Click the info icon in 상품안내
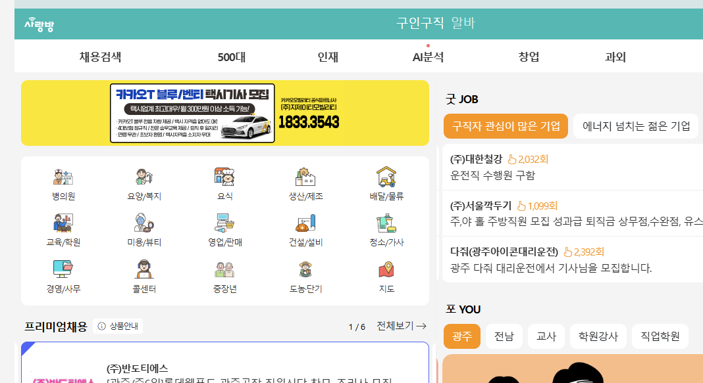This screenshot has height=383, width=703. pyautogui.click(x=102, y=327)
